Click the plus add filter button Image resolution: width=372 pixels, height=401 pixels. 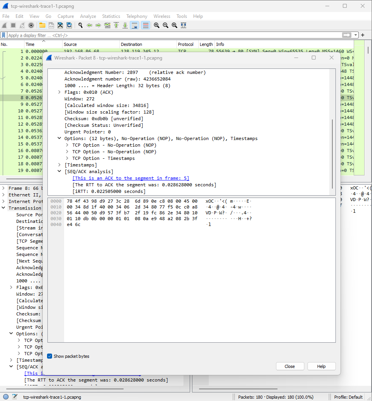[363, 35]
